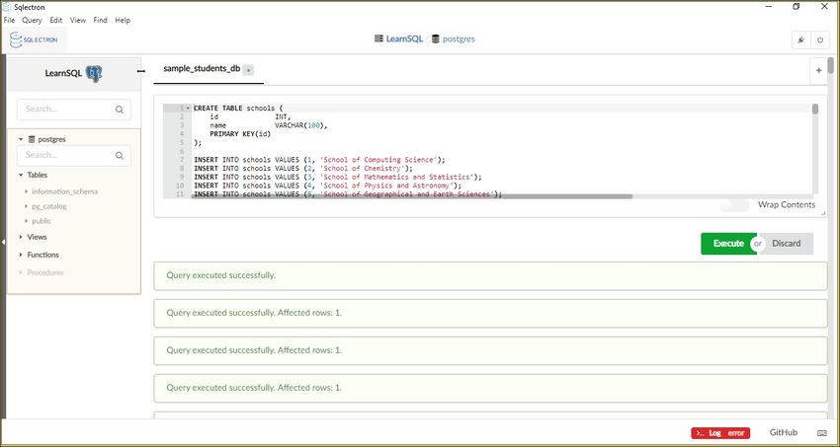Click line 8 INSERT 'School of Chemistry'
The height and width of the screenshot is (447, 840).
303,169
